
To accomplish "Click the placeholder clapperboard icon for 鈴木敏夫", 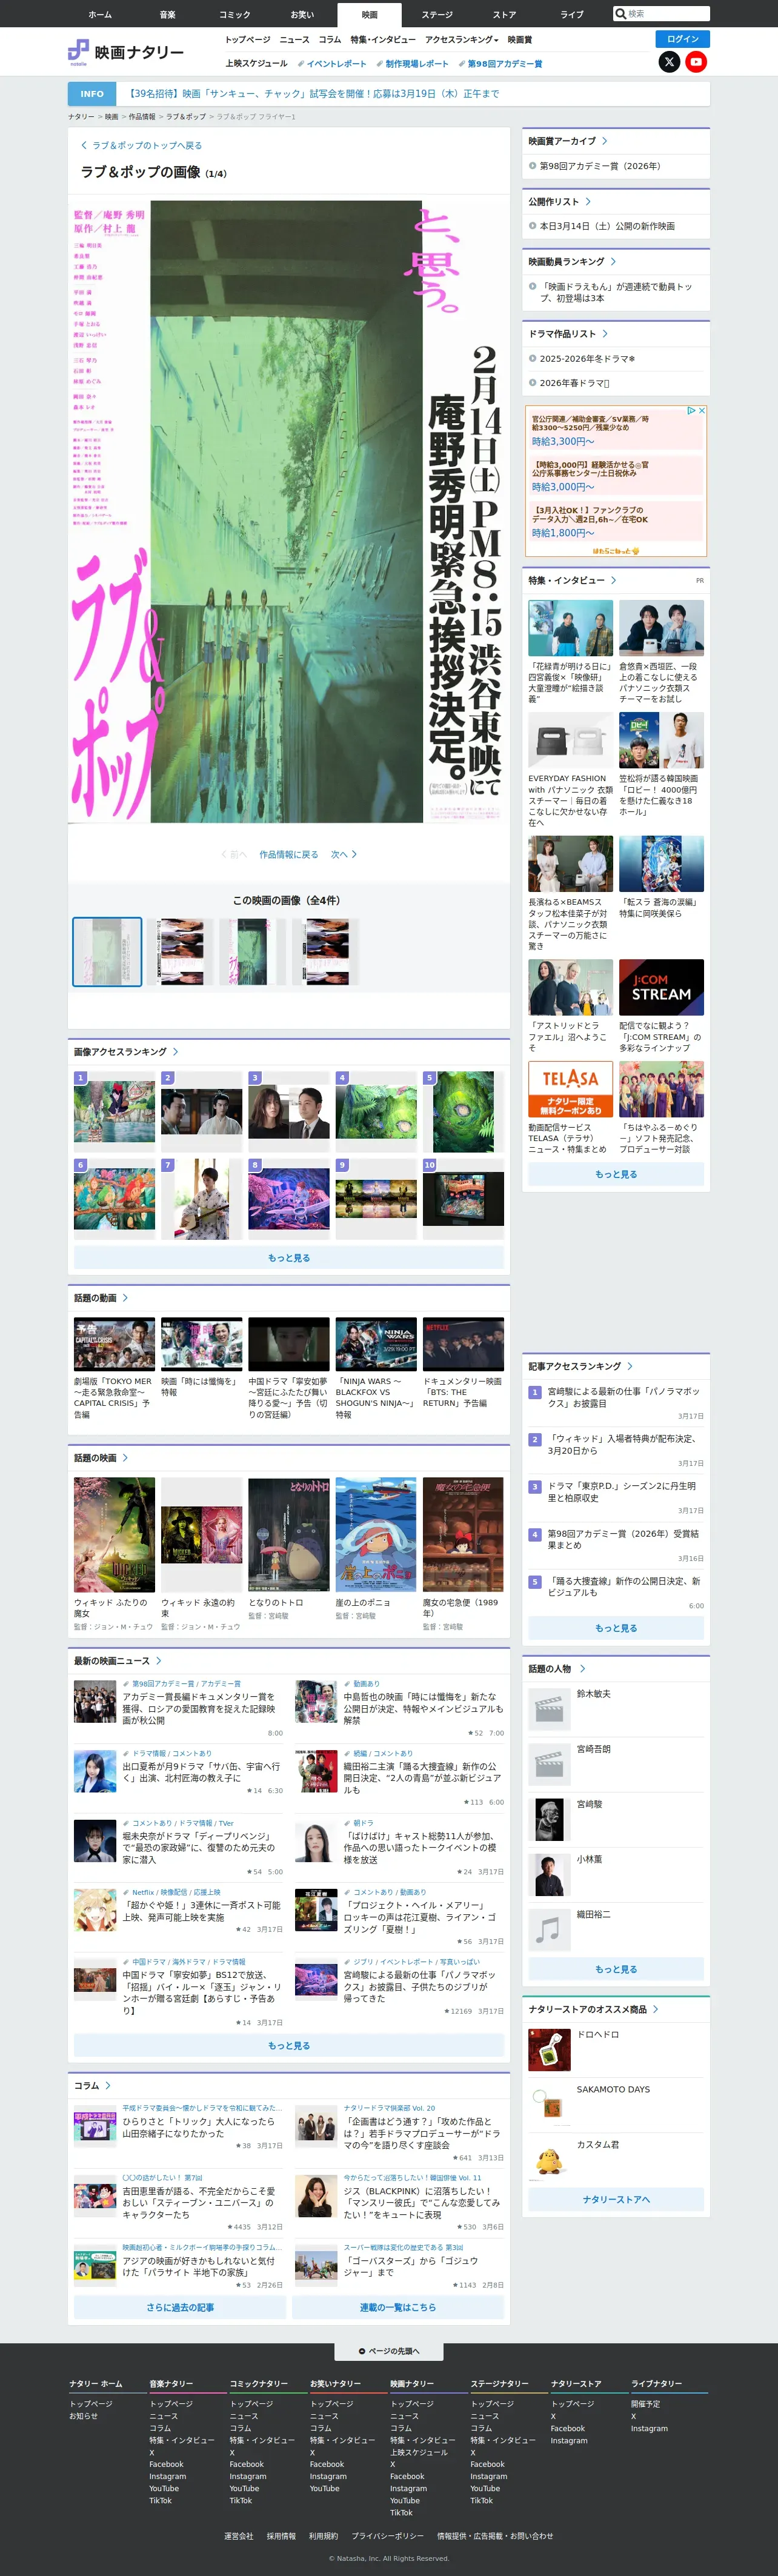I will 549,1709.
